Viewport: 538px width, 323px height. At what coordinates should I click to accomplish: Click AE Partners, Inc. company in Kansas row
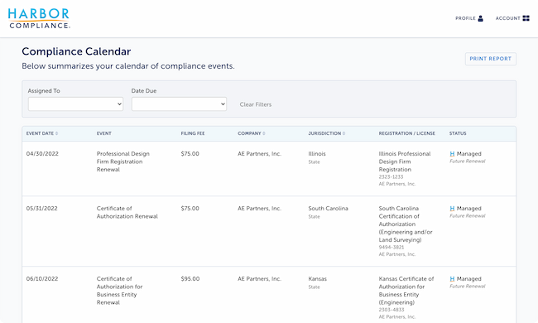pyautogui.click(x=259, y=279)
